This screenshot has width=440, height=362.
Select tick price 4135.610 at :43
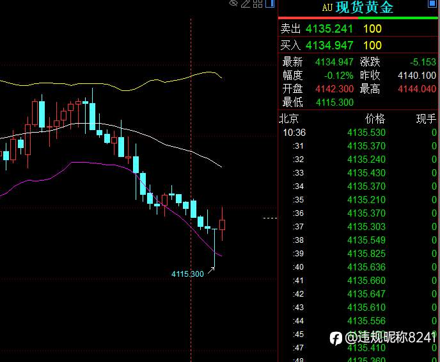point(366,307)
